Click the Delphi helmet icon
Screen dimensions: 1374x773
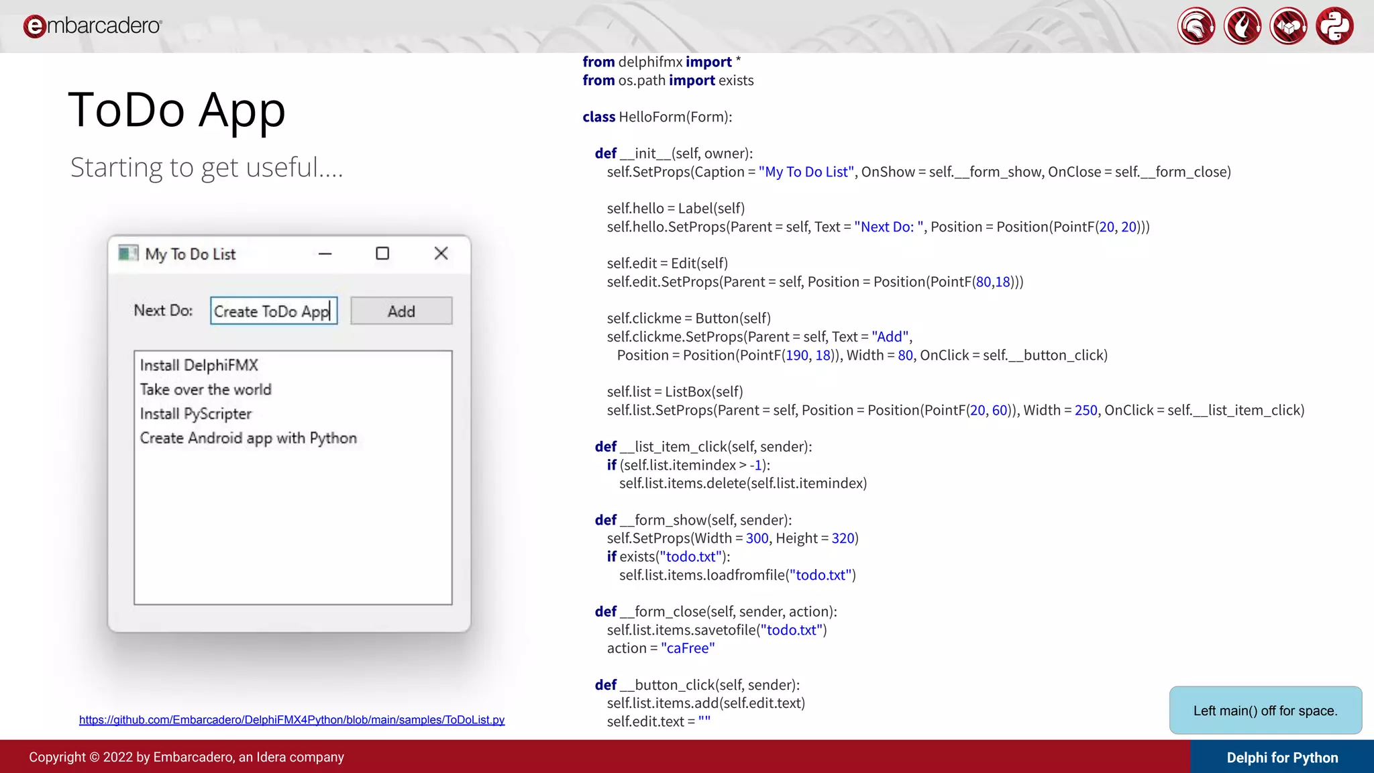1196,27
